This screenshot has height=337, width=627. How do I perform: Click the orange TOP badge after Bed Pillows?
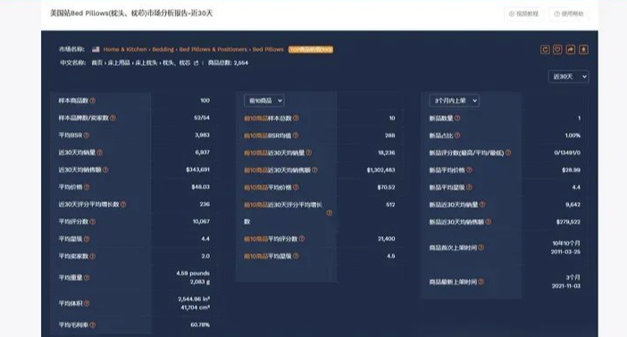point(311,50)
